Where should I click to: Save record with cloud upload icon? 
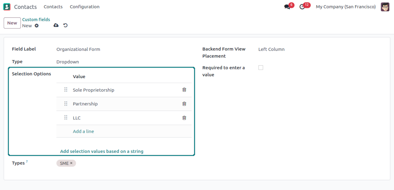56,25
